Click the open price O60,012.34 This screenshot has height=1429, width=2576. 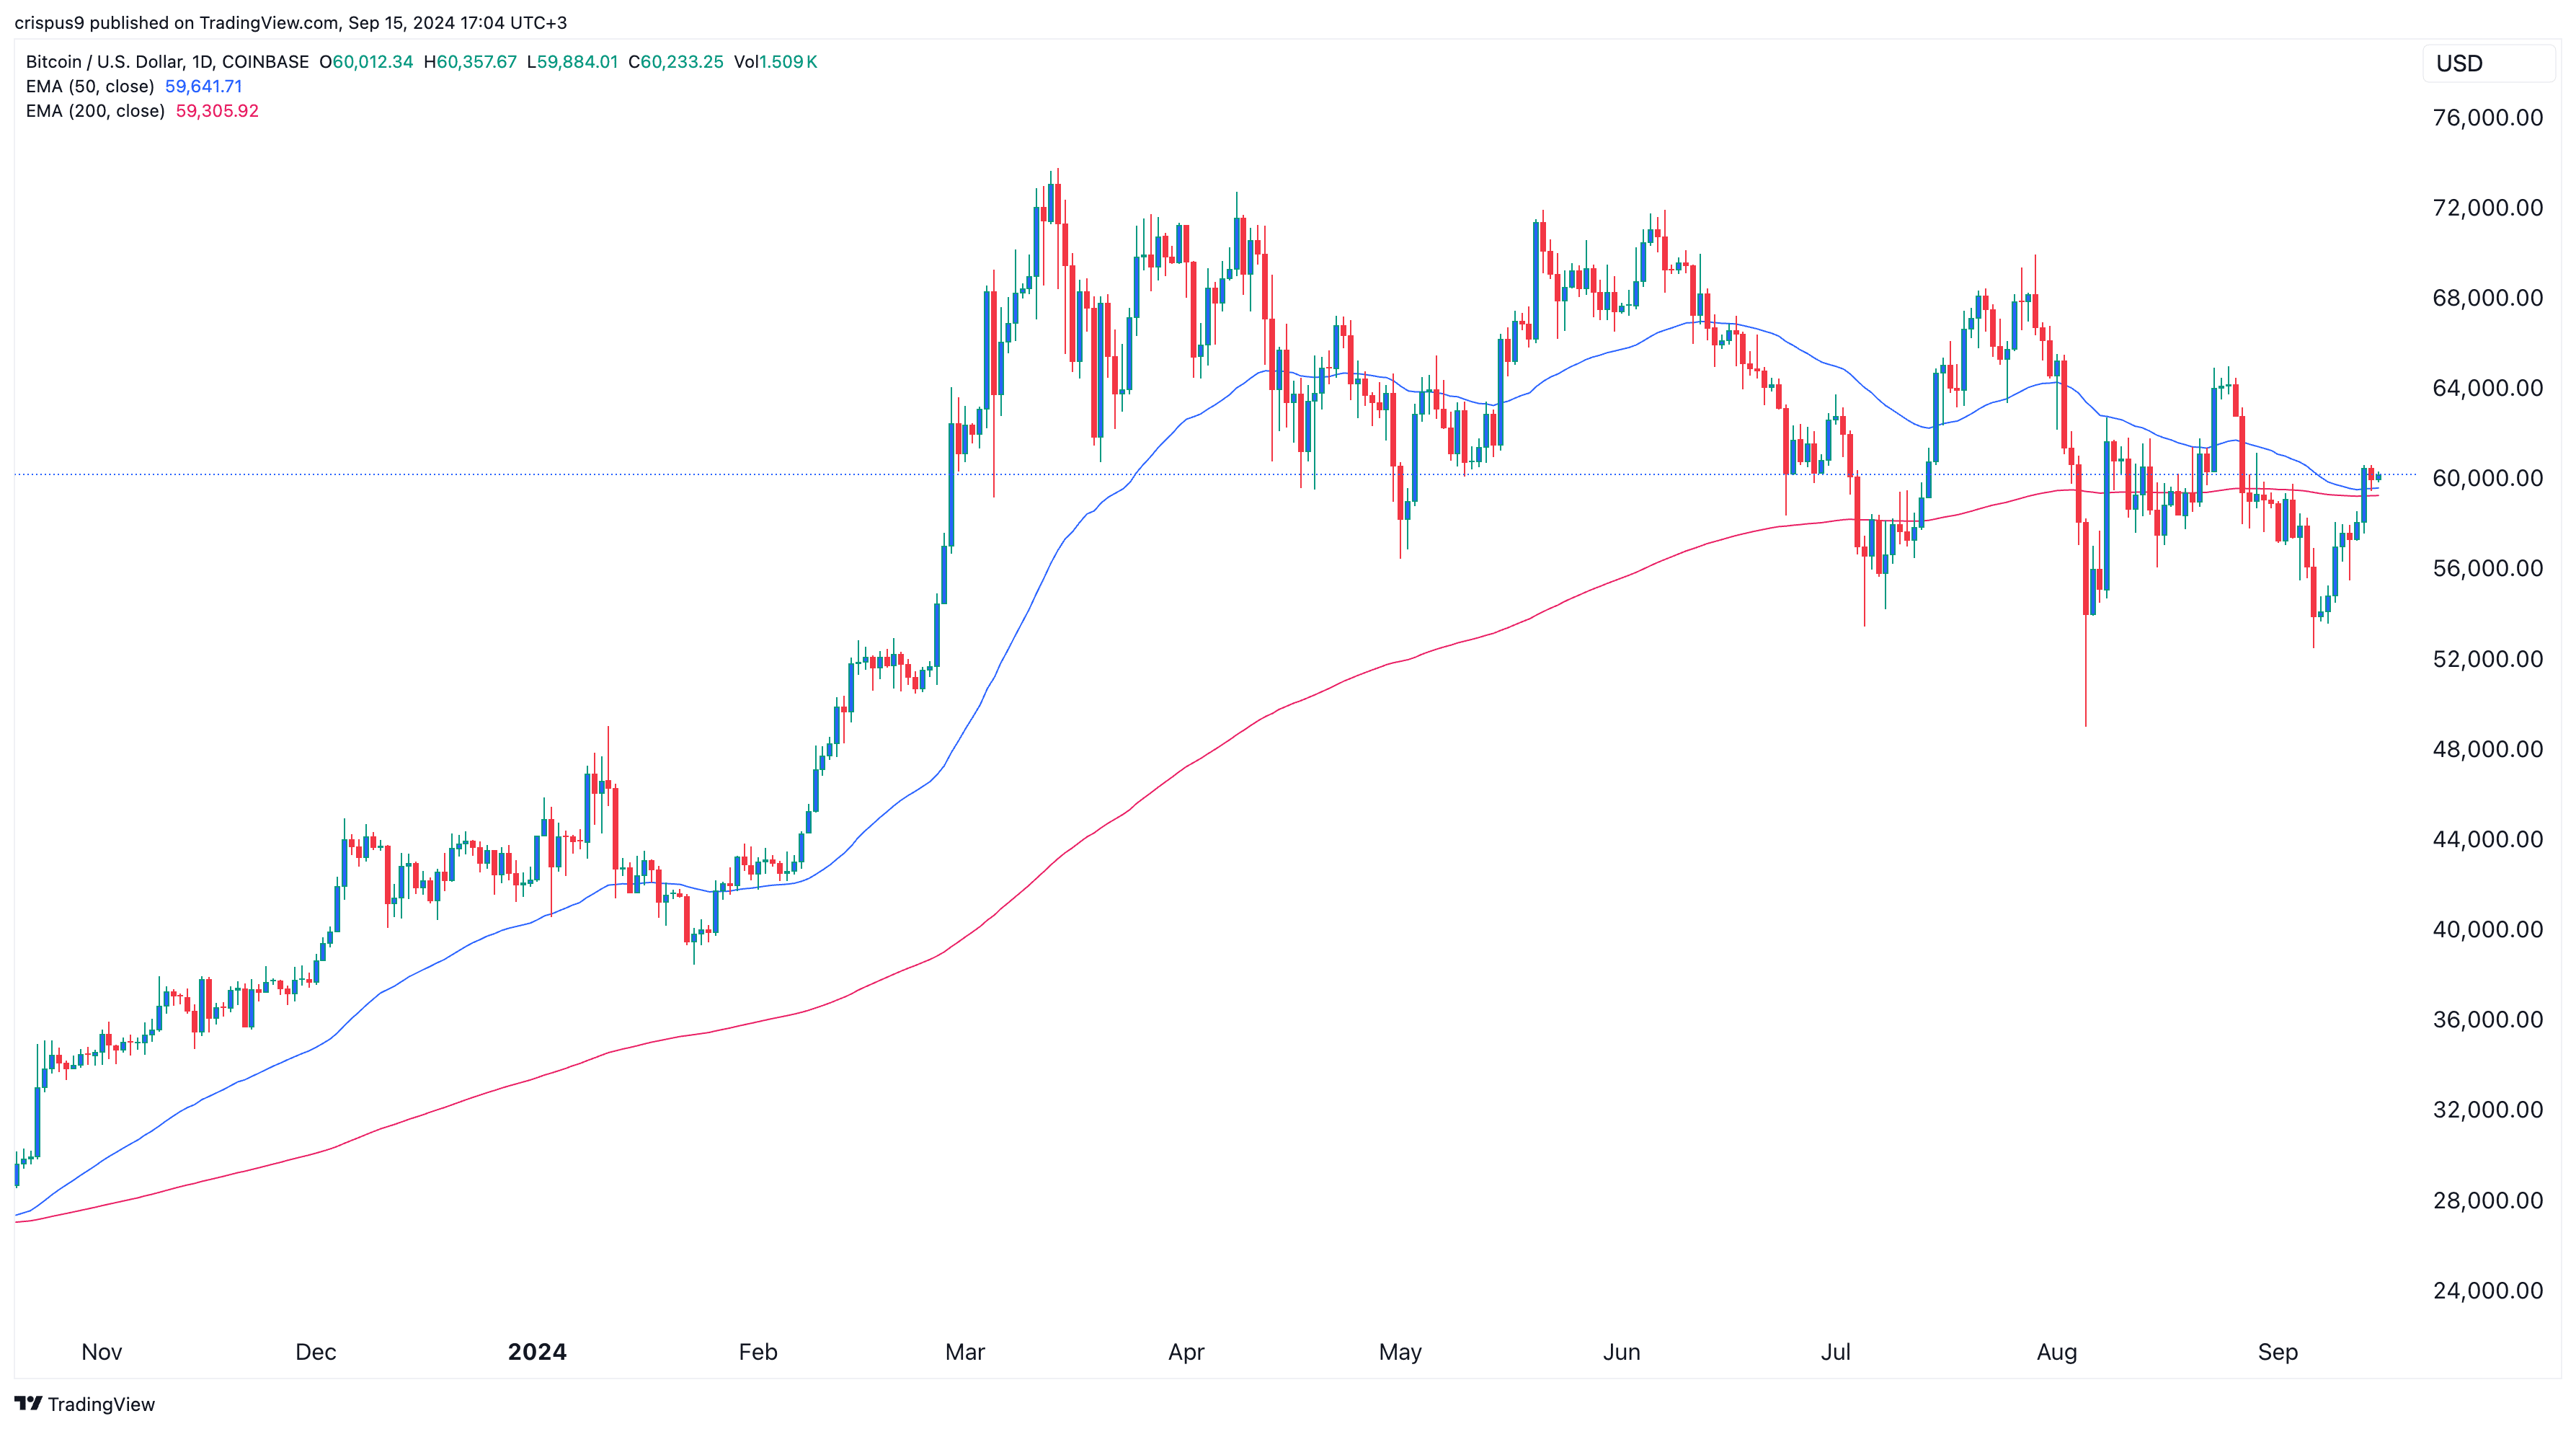(366, 61)
